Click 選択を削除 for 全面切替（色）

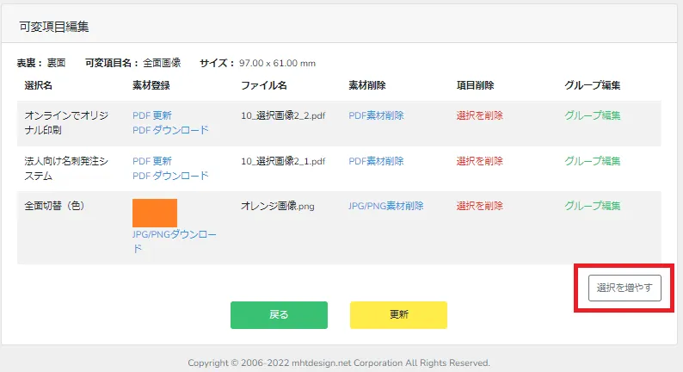click(479, 206)
